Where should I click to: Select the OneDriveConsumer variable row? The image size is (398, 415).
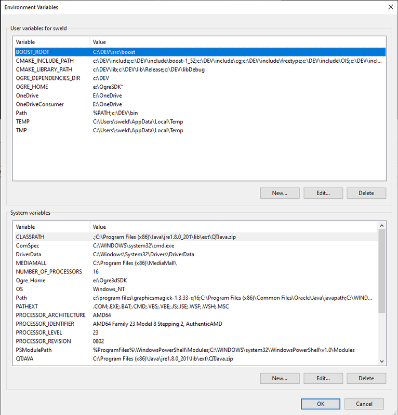(200, 104)
